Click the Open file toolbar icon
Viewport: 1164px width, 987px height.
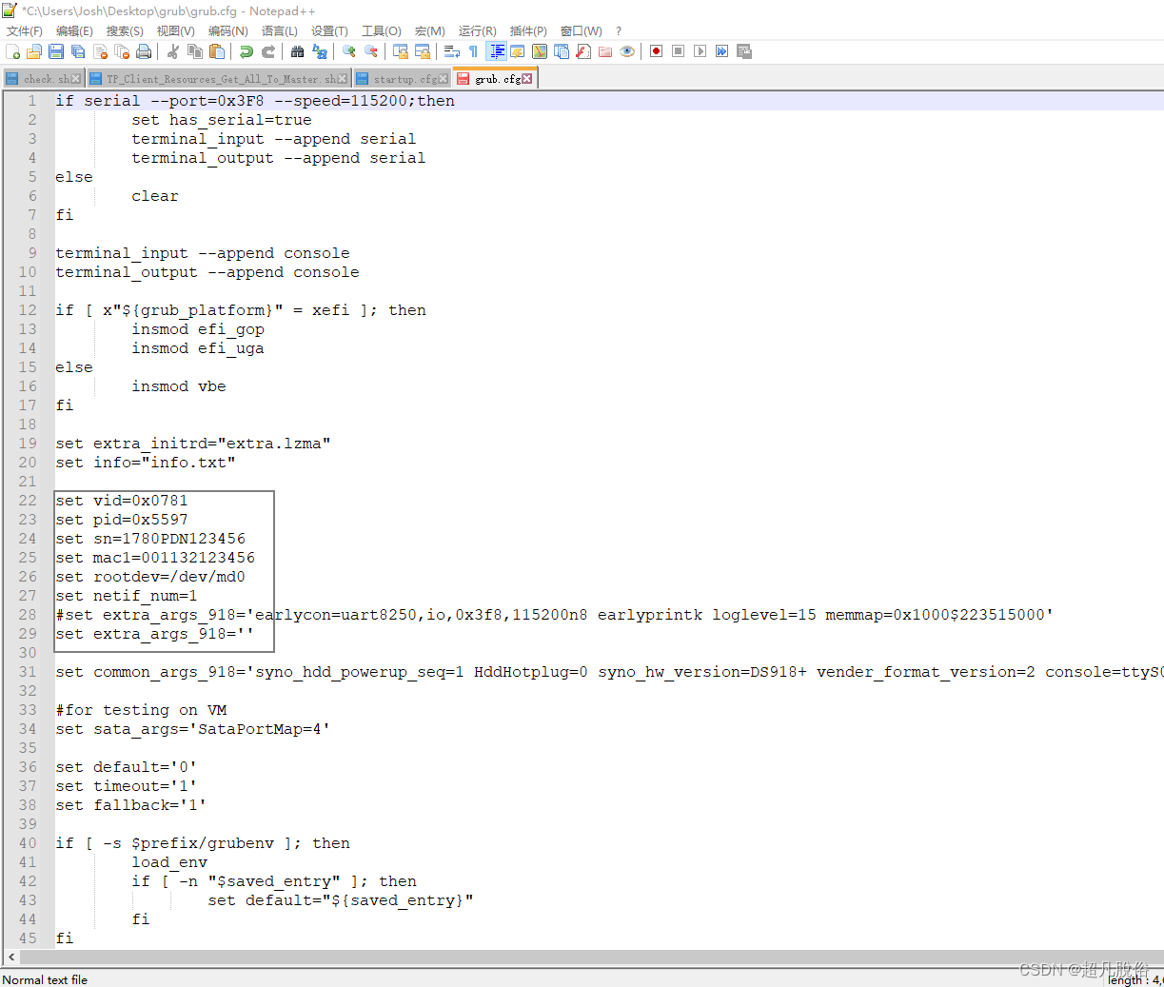(34, 51)
